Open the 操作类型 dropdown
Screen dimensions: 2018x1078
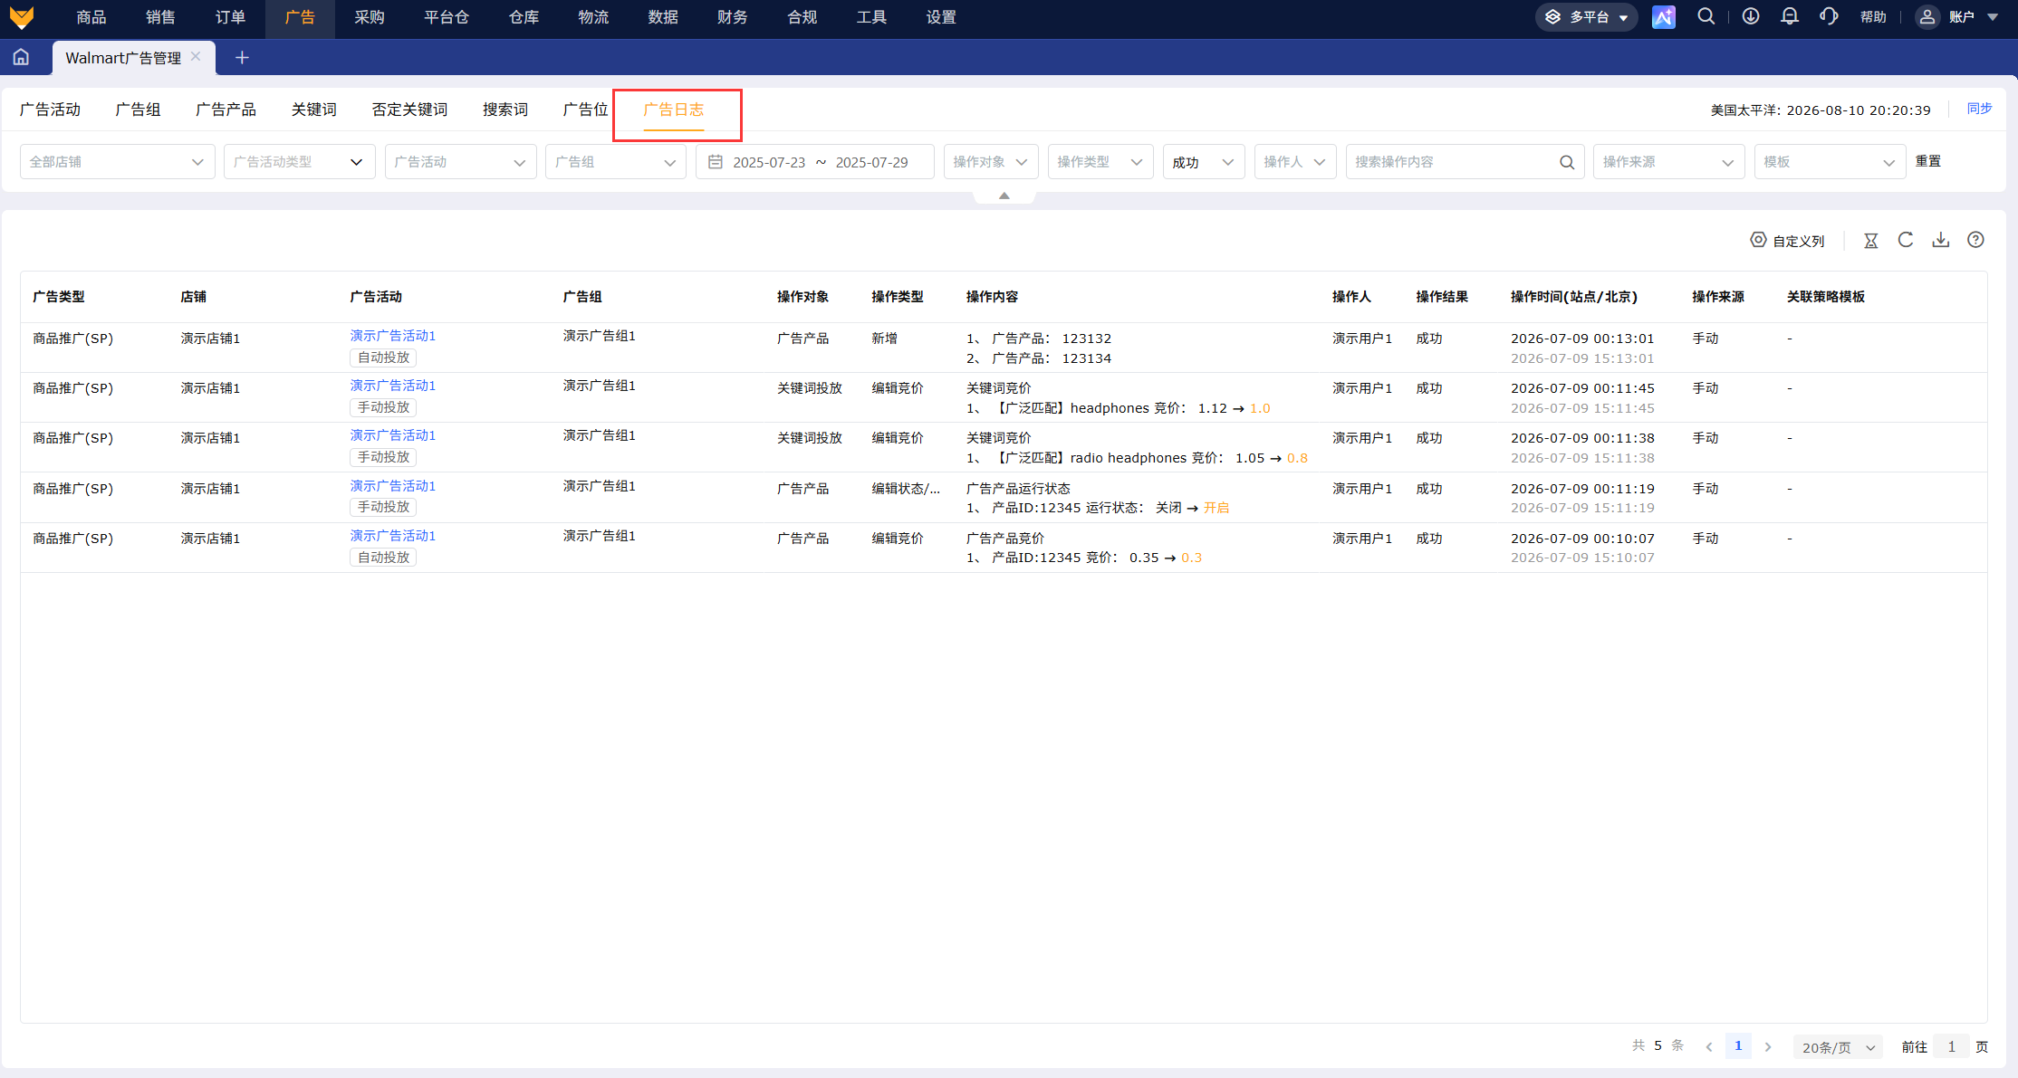(x=1100, y=162)
